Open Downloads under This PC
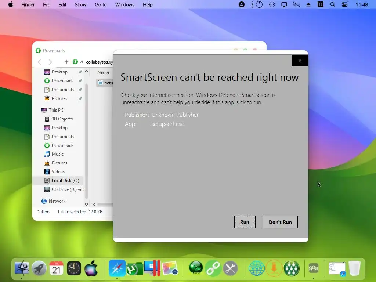The width and height of the screenshot is (376, 282). click(62, 145)
